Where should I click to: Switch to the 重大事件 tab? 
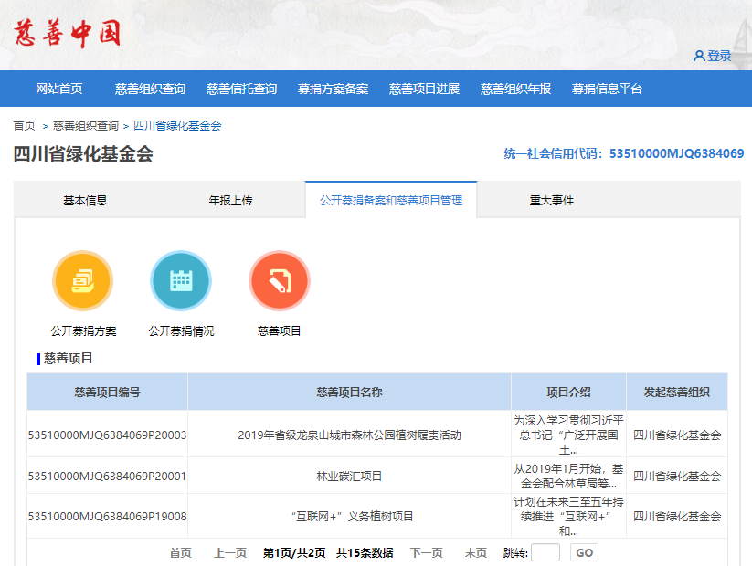(552, 200)
